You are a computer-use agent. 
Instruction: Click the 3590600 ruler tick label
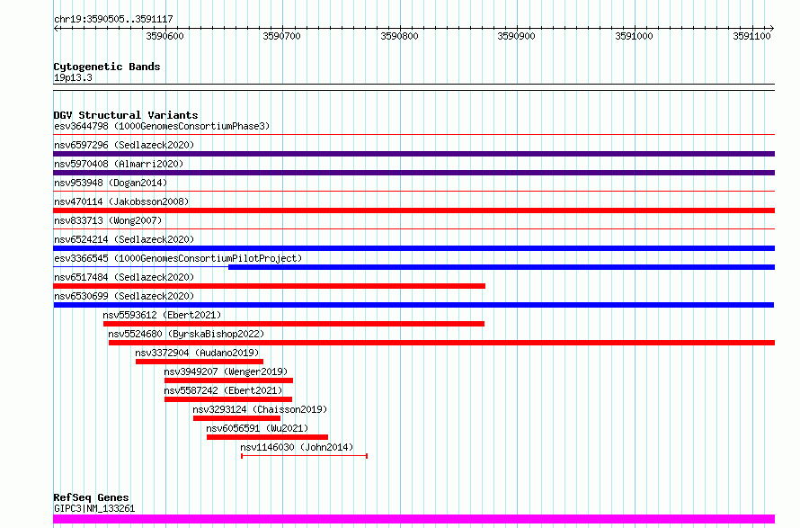point(164,36)
